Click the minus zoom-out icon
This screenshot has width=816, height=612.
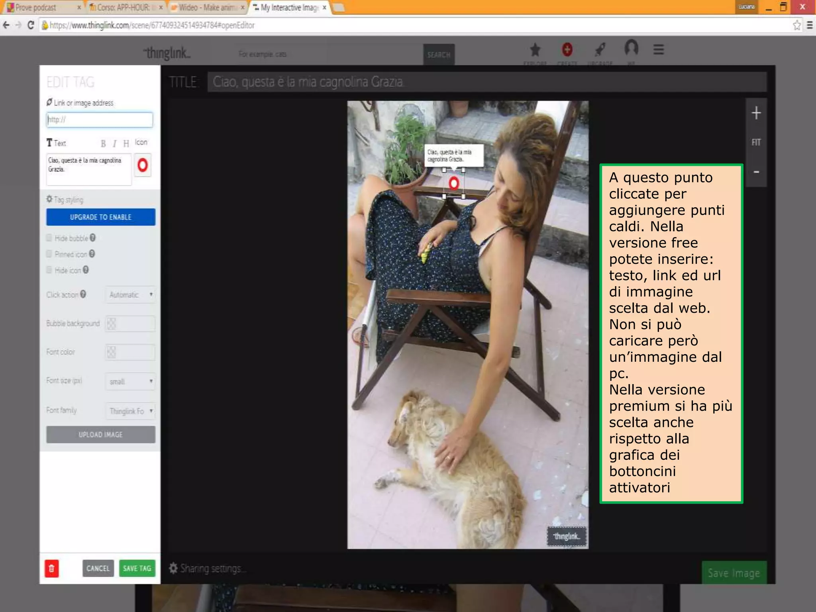click(756, 172)
